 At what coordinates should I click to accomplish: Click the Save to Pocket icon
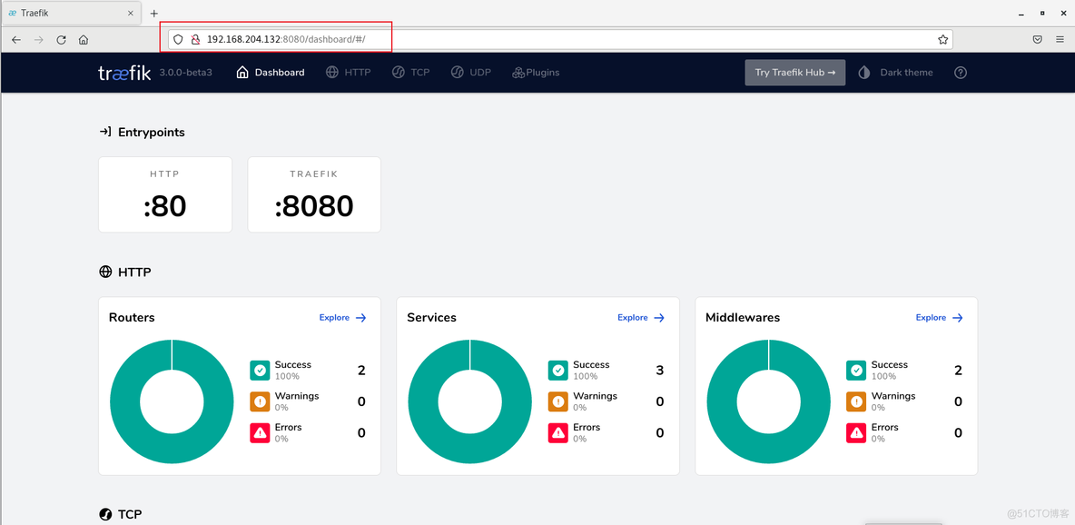coord(1037,40)
